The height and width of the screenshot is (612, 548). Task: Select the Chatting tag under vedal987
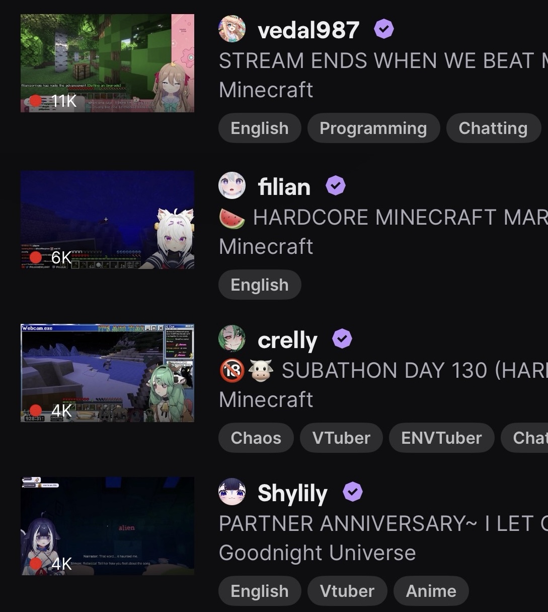493,128
